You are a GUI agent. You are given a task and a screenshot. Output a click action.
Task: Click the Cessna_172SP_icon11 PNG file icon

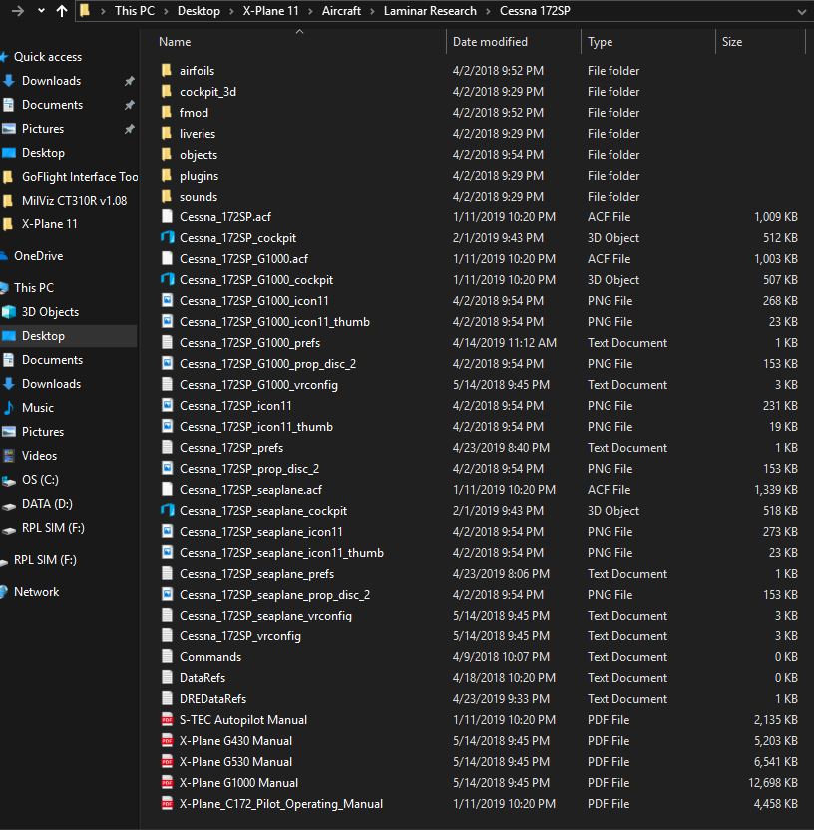(x=168, y=406)
